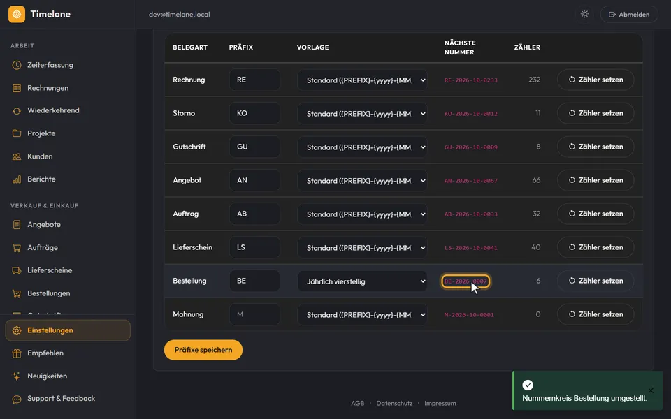This screenshot has height=419, width=671.
Task: Open the Vorlage dropdown for Auftrag
Action: (362, 214)
